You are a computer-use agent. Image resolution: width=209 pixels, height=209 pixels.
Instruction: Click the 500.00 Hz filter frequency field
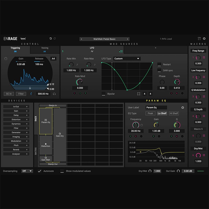43,94
